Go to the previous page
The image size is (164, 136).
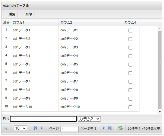[42, 128]
